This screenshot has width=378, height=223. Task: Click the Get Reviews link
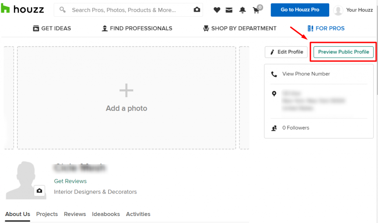pyautogui.click(x=70, y=181)
